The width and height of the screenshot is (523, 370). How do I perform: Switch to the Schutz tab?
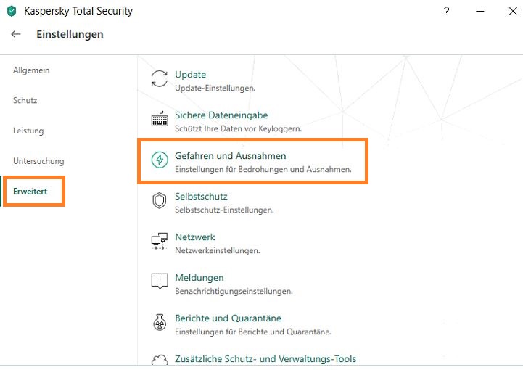(x=25, y=100)
